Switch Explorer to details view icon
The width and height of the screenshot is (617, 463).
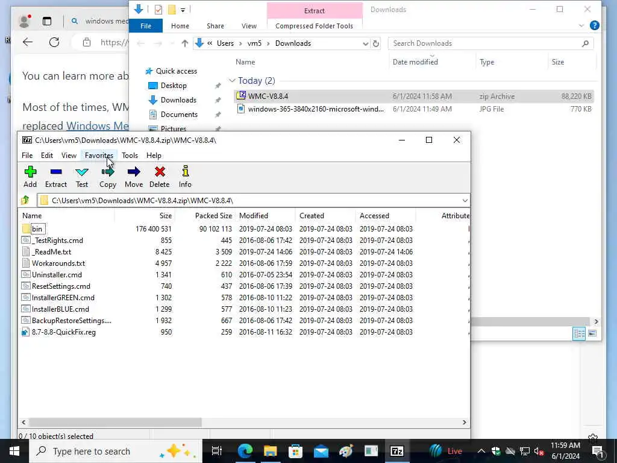[579, 333]
